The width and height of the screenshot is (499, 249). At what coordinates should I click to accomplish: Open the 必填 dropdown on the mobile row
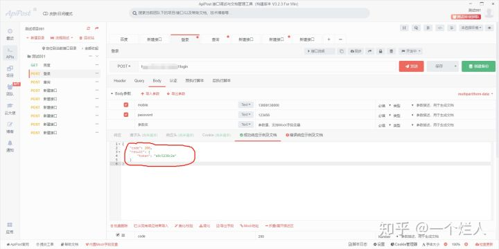(384, 105)
